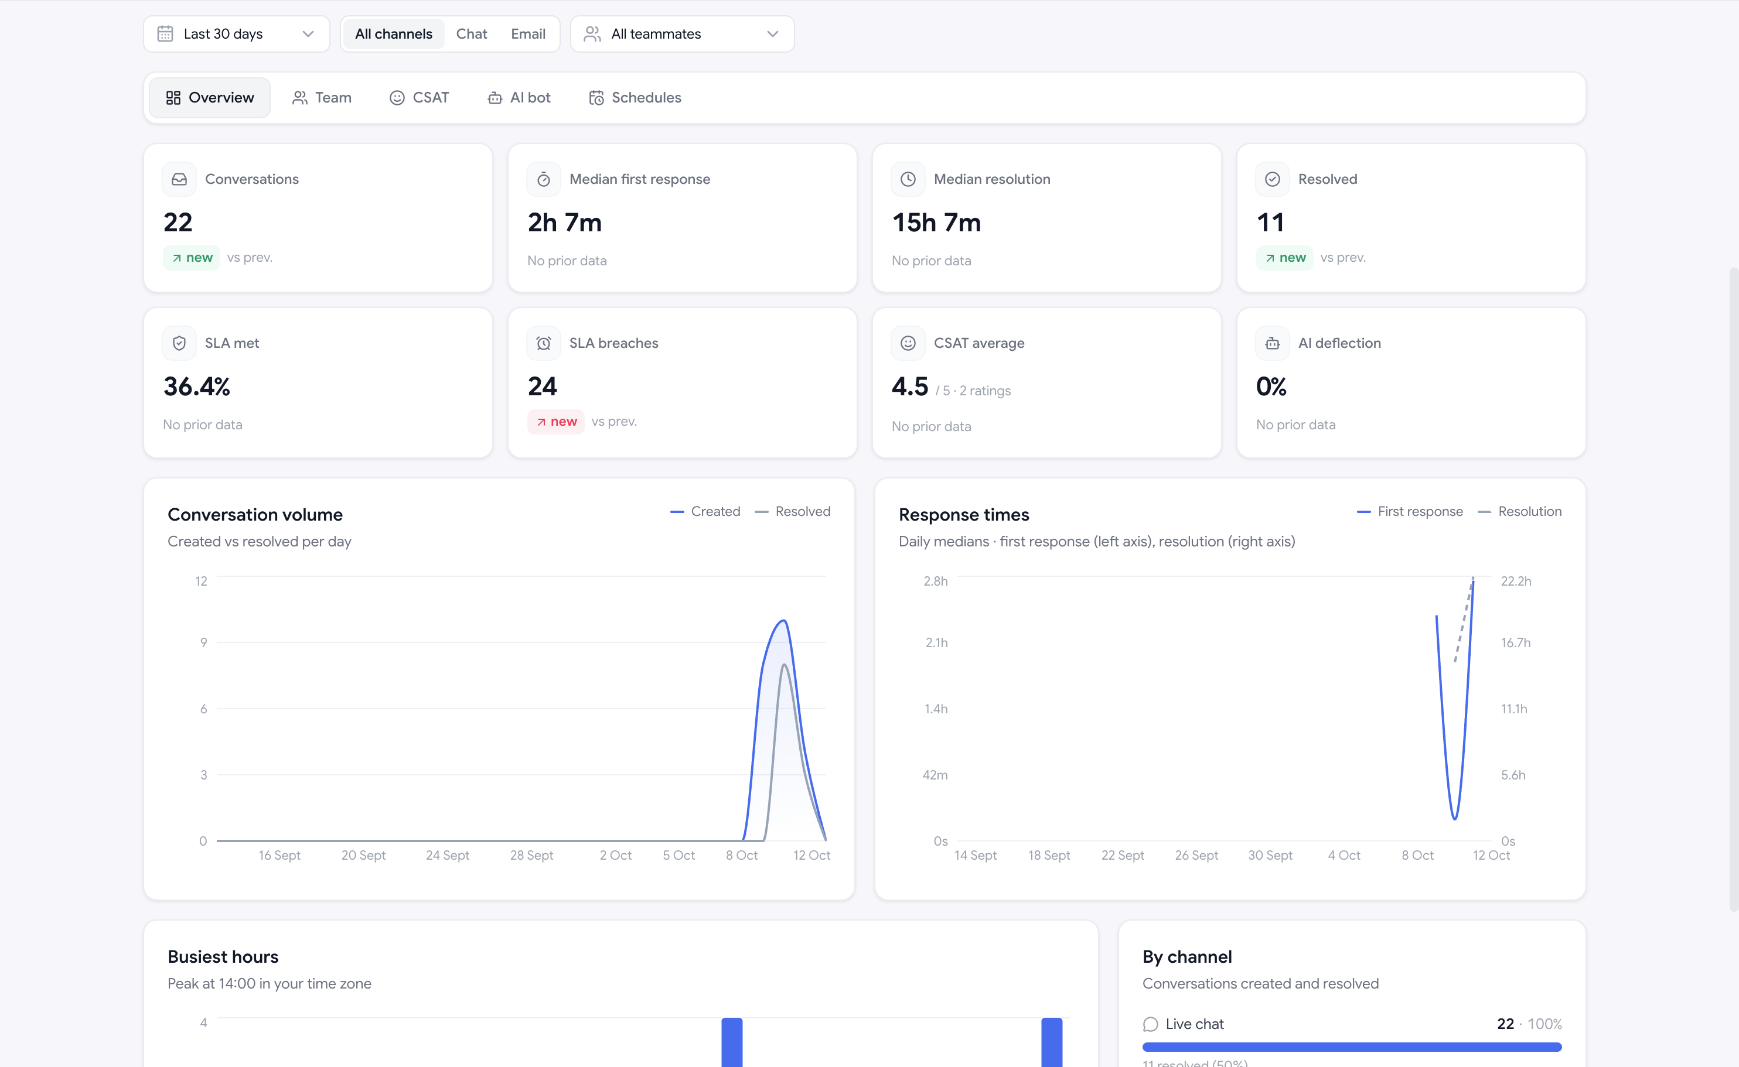Select the All channels filter
The height and width of the screenshot is (1067, 1739).
click(394, 34)
